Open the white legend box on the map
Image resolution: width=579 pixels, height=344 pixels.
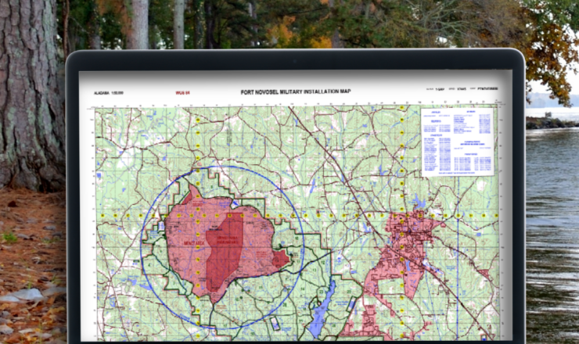coord(458,142)
